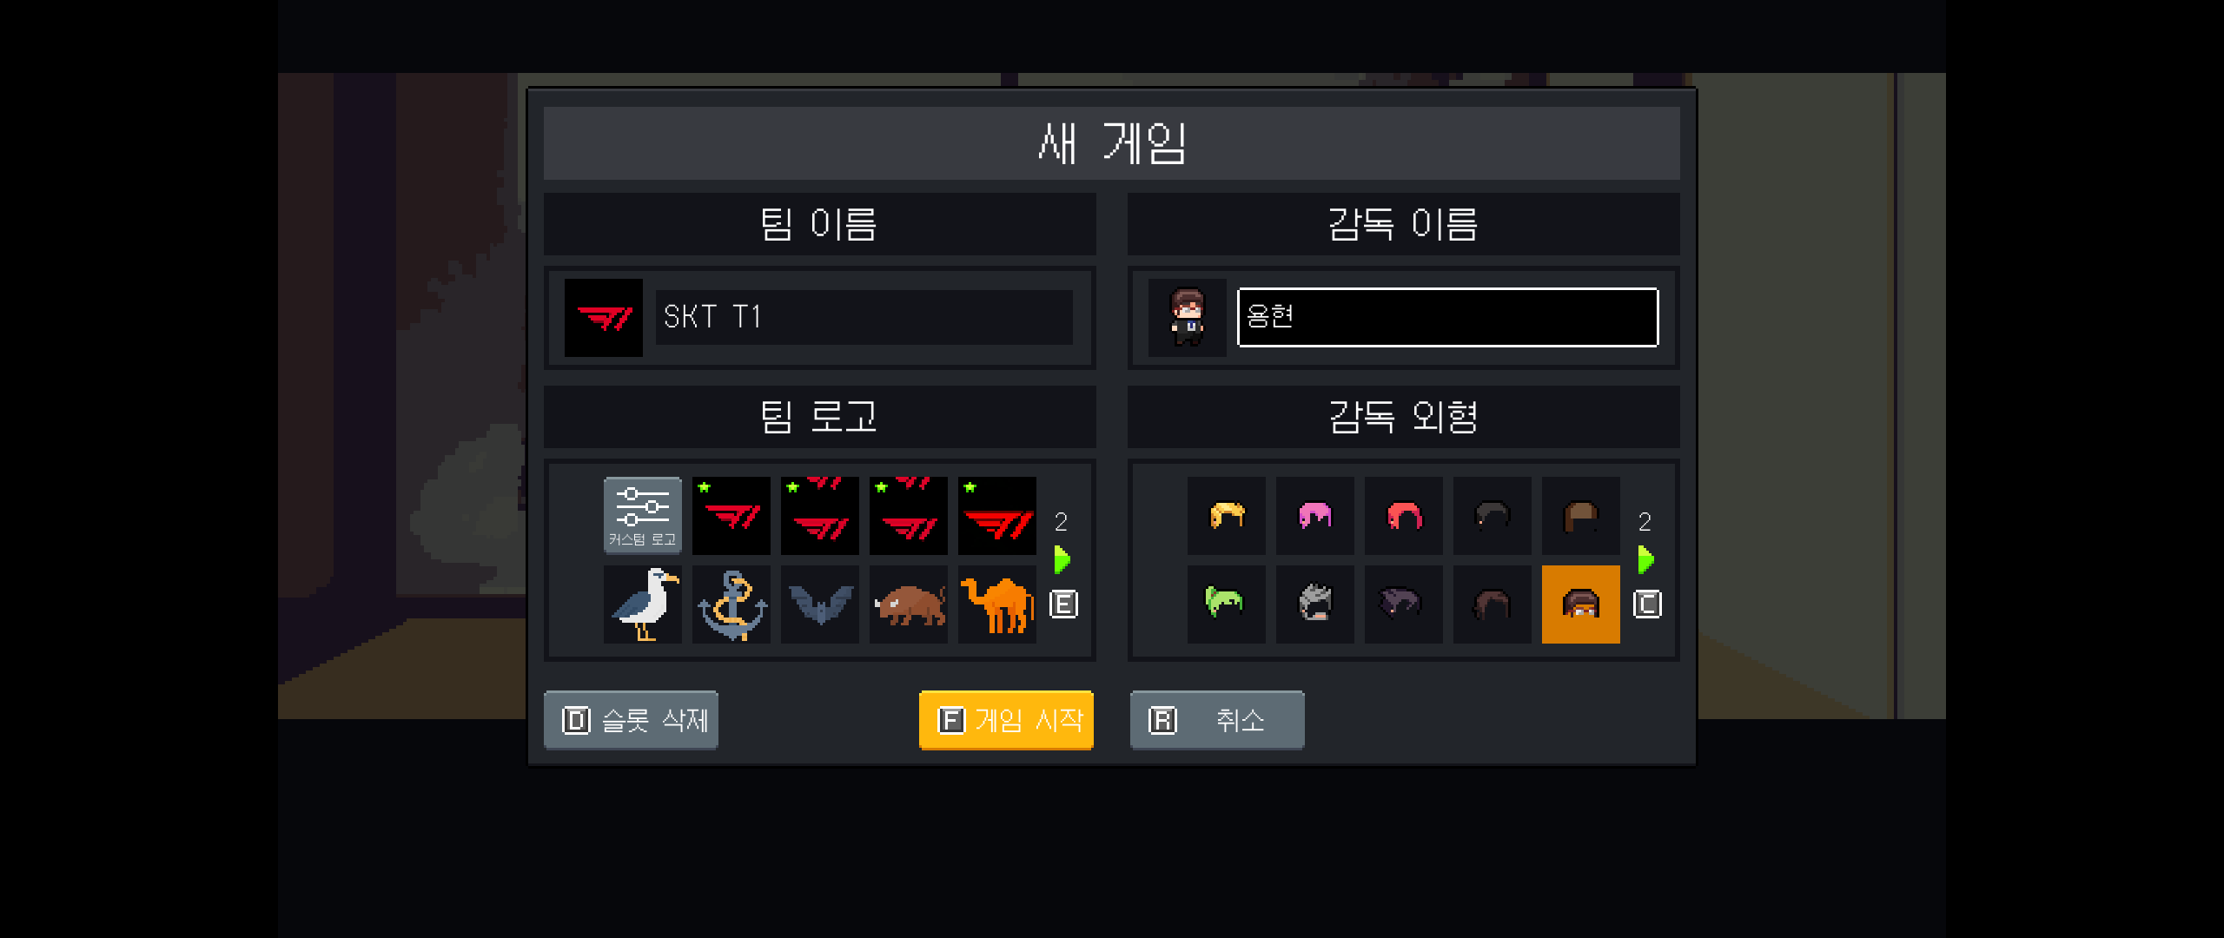
Task: Select the last starred large T1 logo
Action: click(x=996, y=515)
